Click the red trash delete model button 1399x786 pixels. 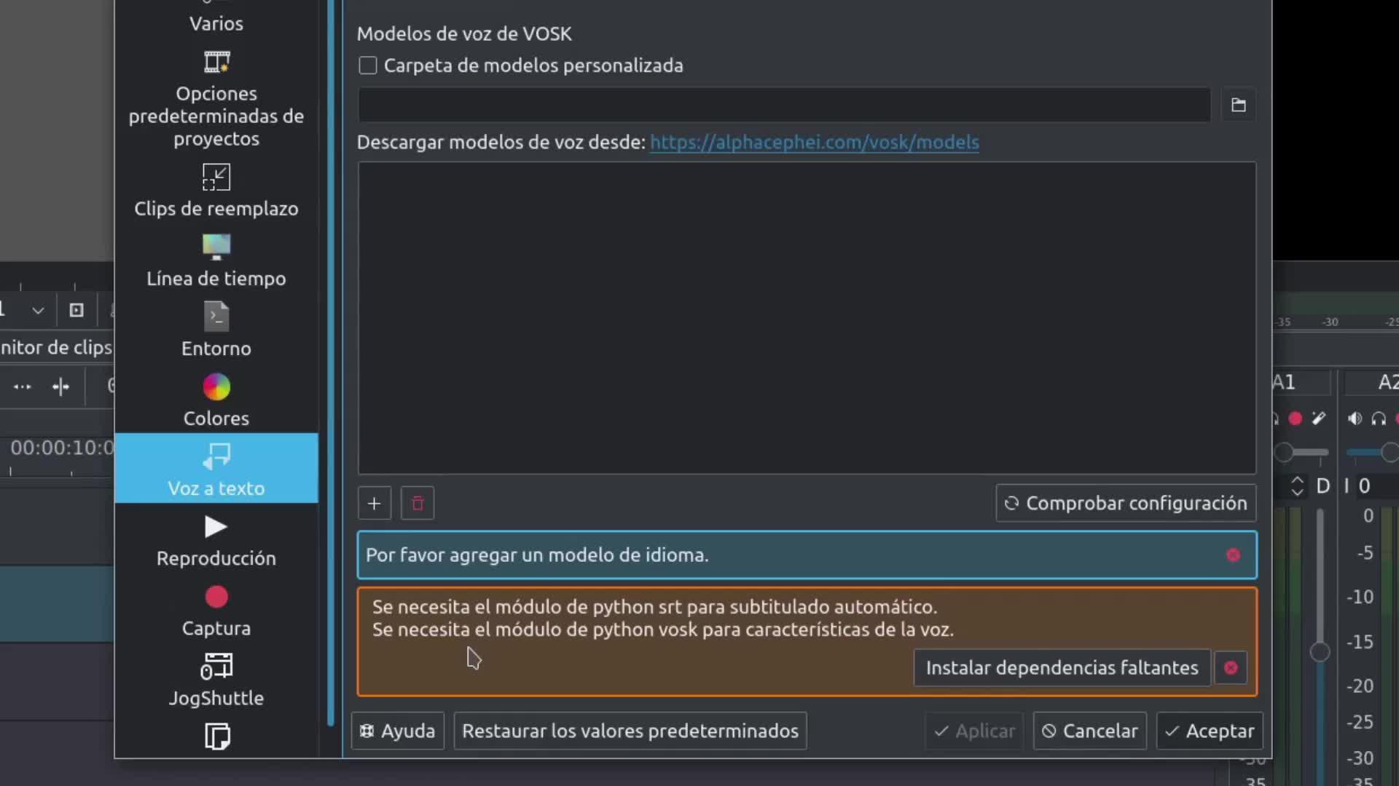coord(418,504)
